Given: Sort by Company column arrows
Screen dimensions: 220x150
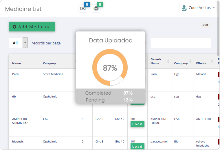Looking at the screenshot, I should [190, 61].
